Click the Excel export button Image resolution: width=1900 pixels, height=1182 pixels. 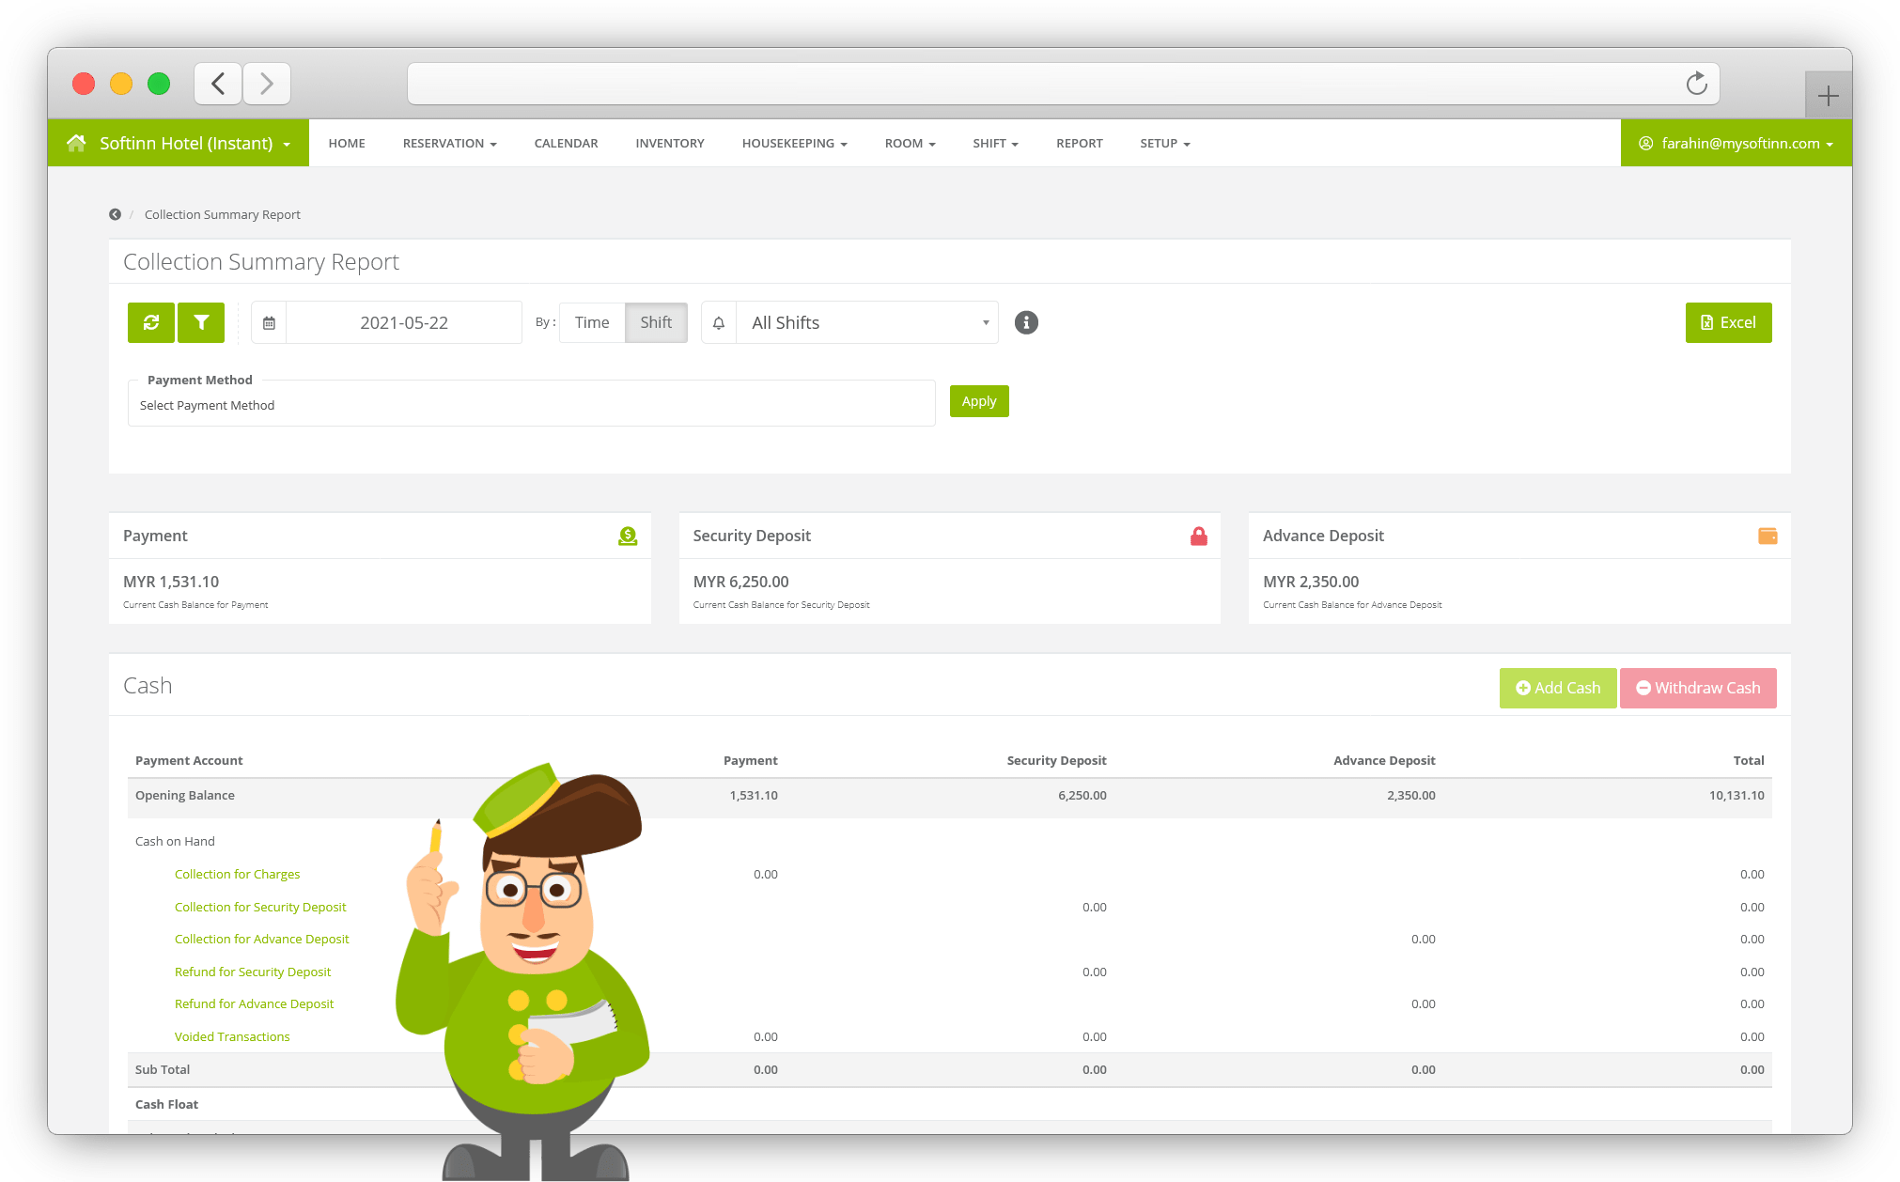[x=1728, y=321]
